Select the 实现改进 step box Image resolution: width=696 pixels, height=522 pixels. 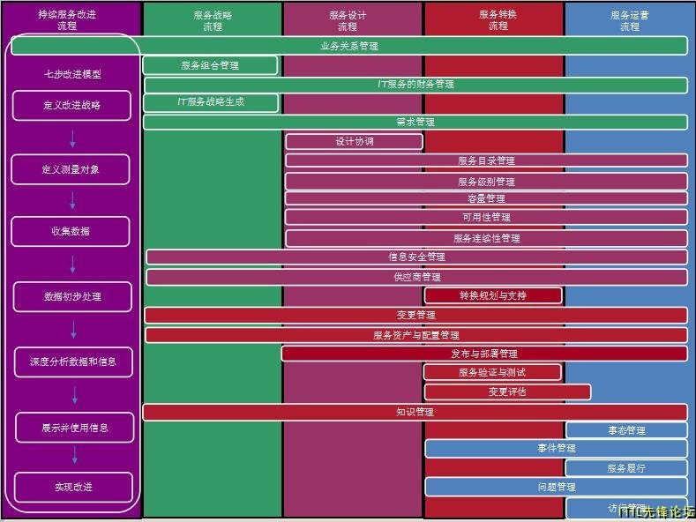click(x=73, y=488)
